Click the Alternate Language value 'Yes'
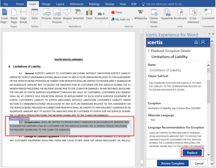 153,120
